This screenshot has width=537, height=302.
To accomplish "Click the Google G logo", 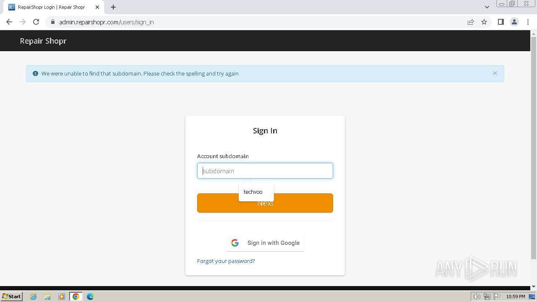I will pos(235,243).
